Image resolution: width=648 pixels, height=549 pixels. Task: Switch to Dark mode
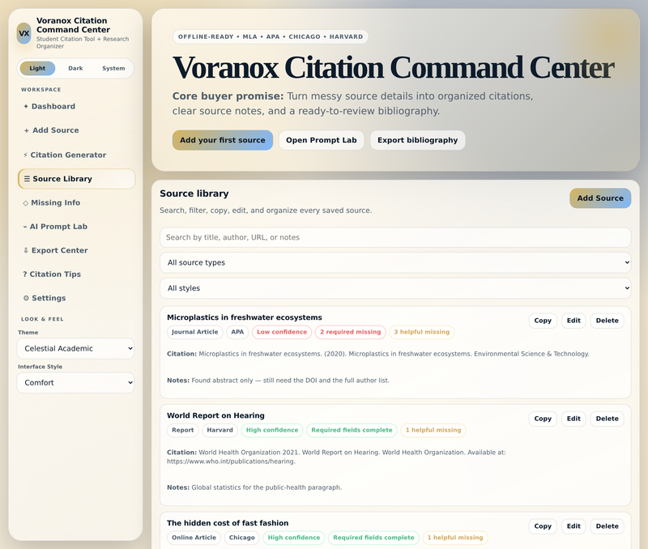75,68
